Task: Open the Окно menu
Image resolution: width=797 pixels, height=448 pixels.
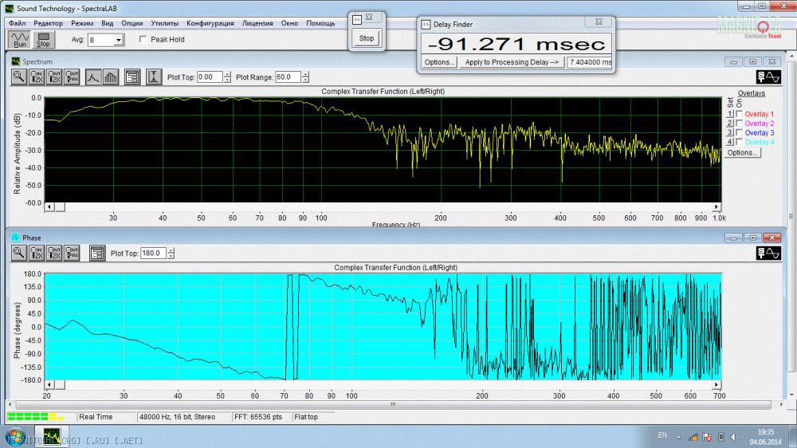Action: click(290, 23)
